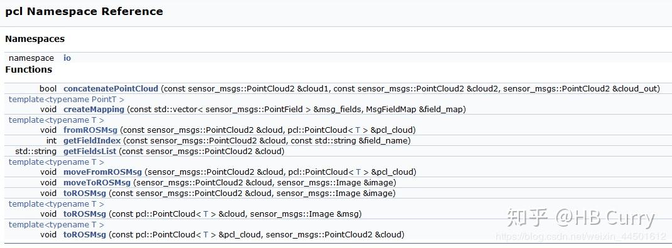Open the moveToROSMsg function link
The image size is (672, 248).
[97, 183]
